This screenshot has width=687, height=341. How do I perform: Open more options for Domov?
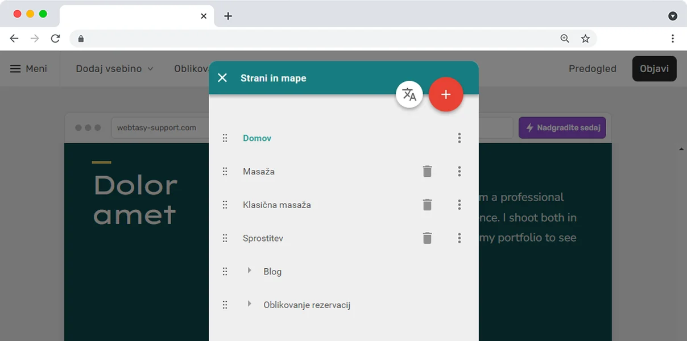click(460, 138)
